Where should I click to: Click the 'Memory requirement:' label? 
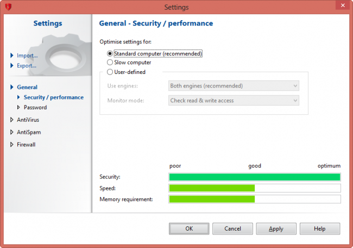pyautogui.click(x=126, y=199)
